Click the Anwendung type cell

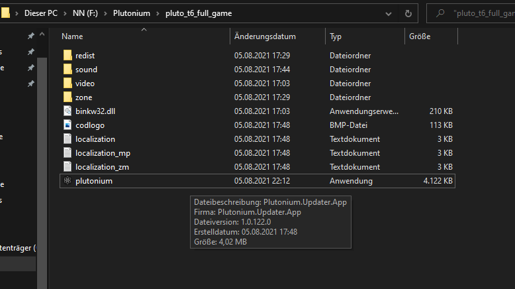351,181
